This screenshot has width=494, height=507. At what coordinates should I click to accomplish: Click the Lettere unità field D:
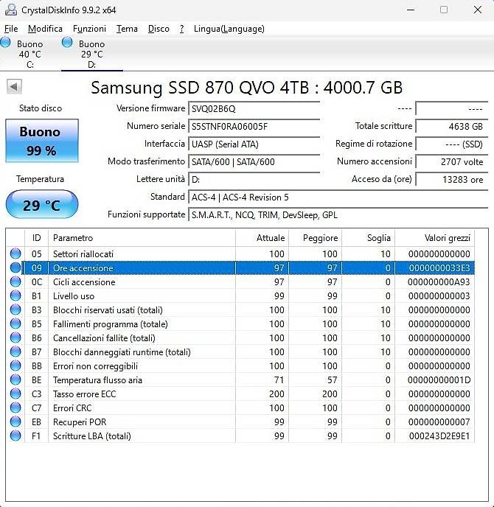coord(254,180)
